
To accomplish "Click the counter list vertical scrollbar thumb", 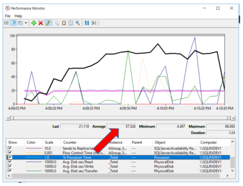I will 232,162.
